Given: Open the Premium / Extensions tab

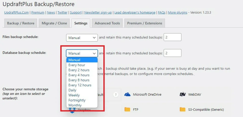Looking at the screenshot, I should tap(145, 23).
